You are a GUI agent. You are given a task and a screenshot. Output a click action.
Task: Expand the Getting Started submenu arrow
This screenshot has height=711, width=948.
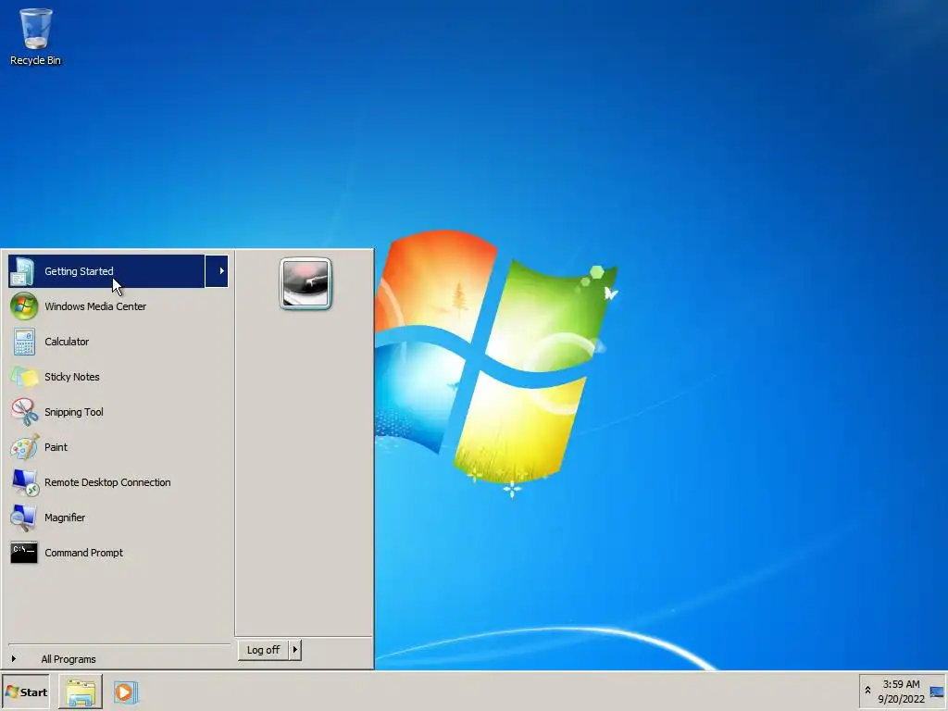(217, 271)
